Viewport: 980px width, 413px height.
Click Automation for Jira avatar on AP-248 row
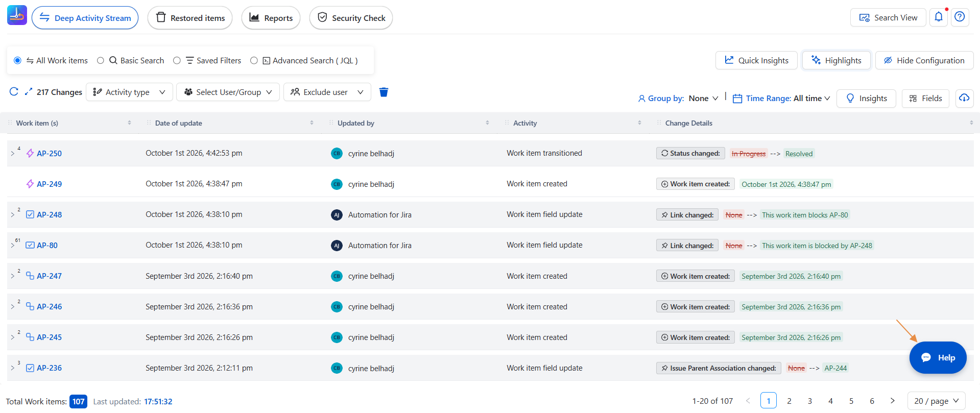tap(337, 215)
